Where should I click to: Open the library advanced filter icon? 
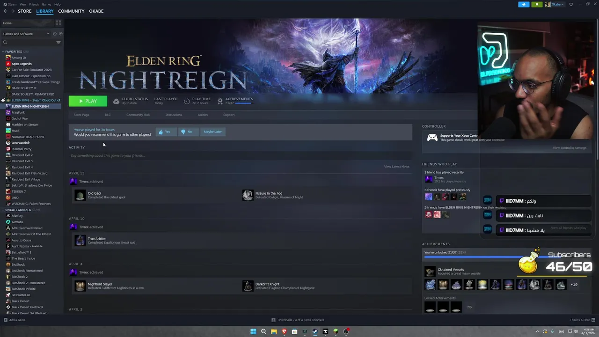coord(58,43)
